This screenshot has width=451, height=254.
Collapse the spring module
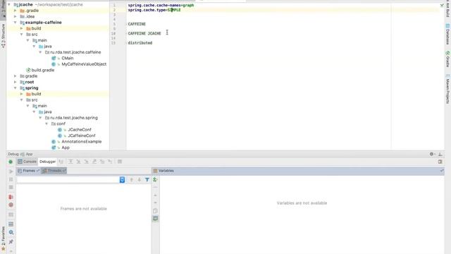tap(16, 88)
